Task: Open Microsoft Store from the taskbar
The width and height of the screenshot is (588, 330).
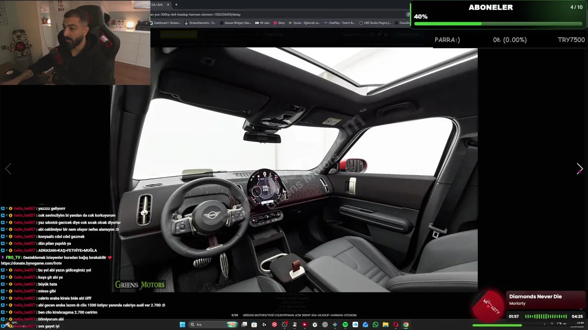Action: [x=254, y=324]
